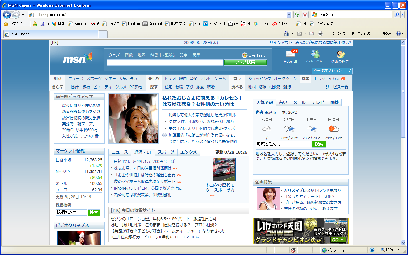Click the Home toolbar icon
408x255 pixels.
[287, 33]
